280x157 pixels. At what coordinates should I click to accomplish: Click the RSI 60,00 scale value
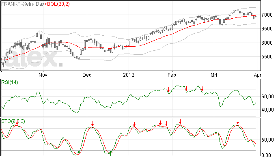click(267, 97)
